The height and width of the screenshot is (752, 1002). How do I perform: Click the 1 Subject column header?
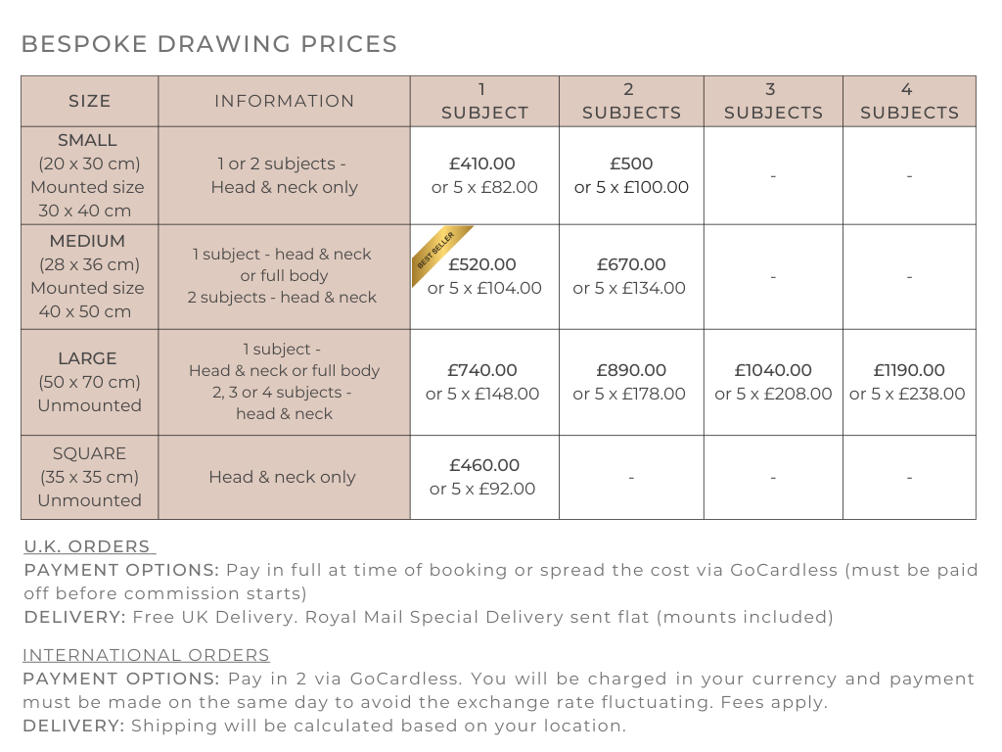tap(484, 101)
